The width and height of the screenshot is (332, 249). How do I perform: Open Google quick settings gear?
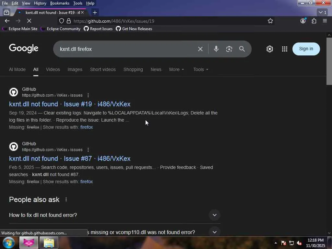(269, 49)
